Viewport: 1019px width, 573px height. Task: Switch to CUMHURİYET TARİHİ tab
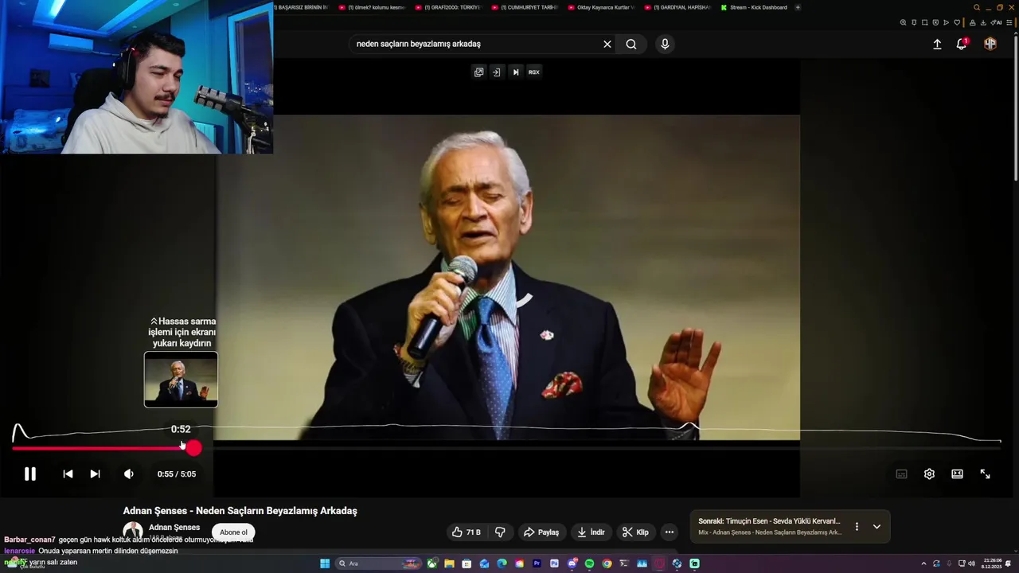525,7
